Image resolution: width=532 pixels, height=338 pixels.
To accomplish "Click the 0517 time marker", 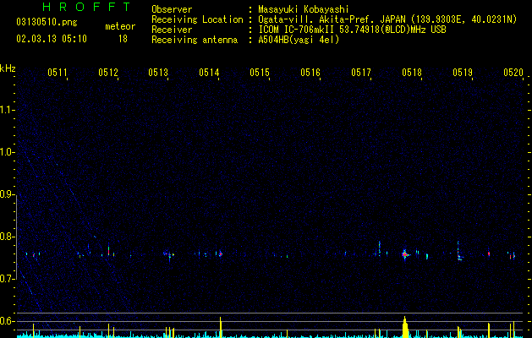I will [361, 73].
